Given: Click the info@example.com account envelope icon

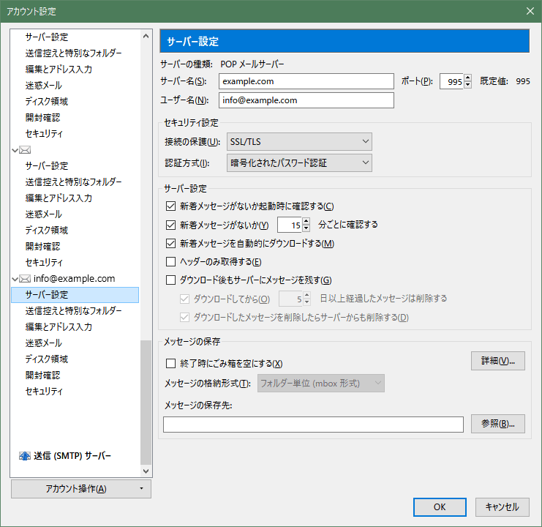Looking at the screenshot, I should tap(25, 279).
